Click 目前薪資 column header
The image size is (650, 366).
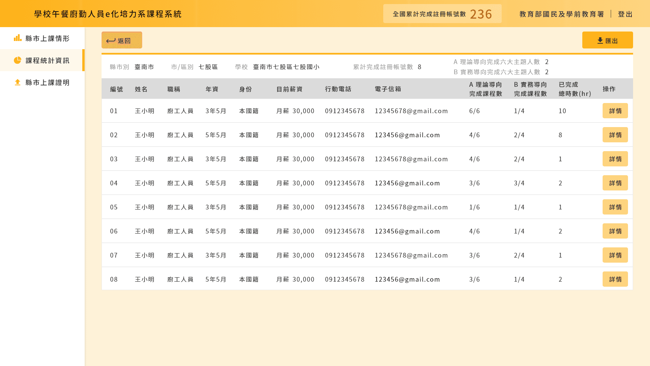coord(289,89)
